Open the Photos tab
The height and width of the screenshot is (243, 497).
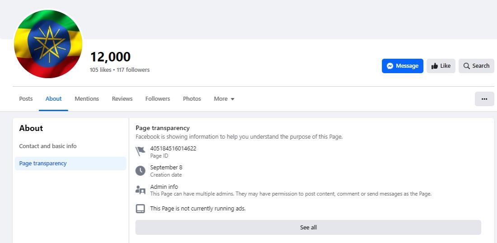192,99
